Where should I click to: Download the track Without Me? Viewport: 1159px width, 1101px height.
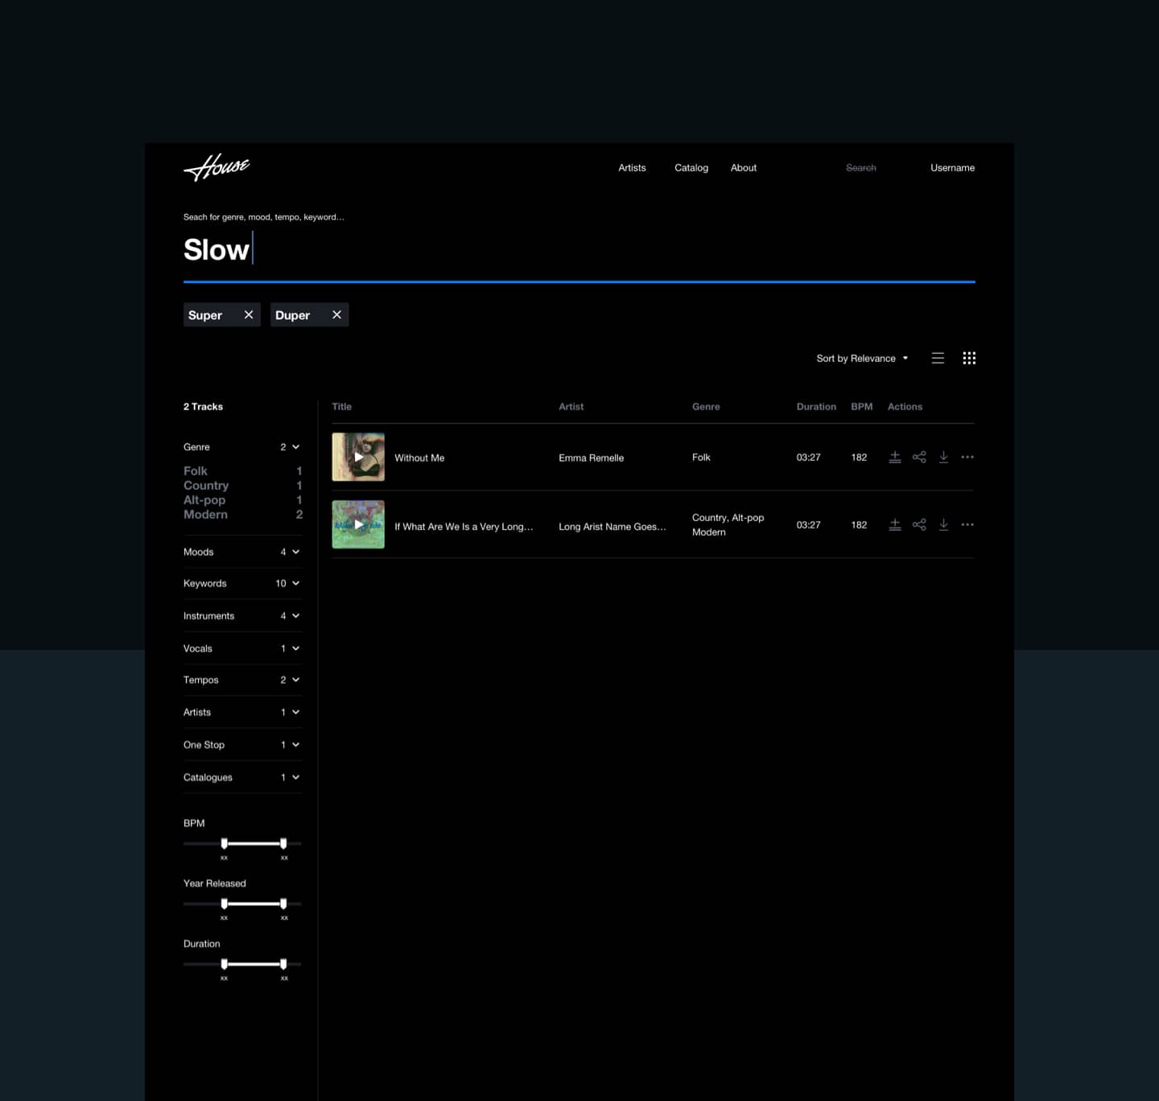pyautogui.click(x=943, y=457)
